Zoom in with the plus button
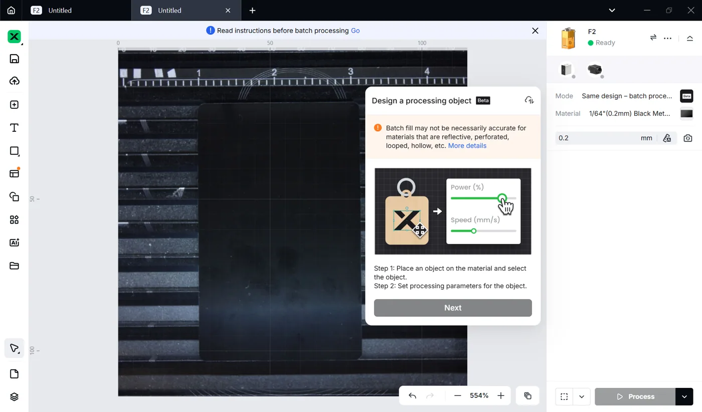The height and width of the screenshot is (412, 702). 500,396
